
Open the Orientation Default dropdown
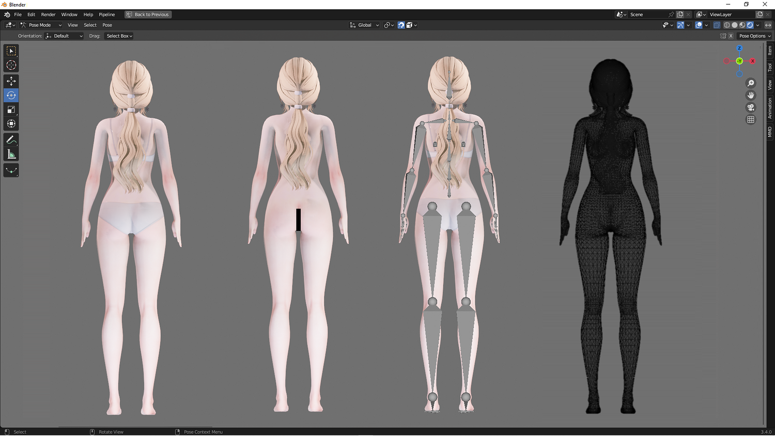[x=64, y=36]
